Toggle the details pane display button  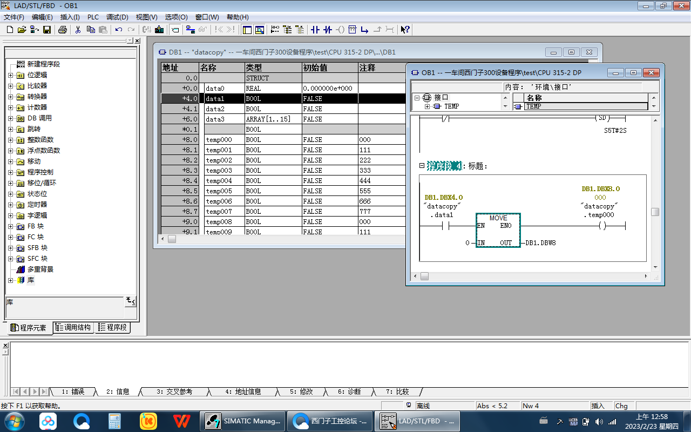260,30
